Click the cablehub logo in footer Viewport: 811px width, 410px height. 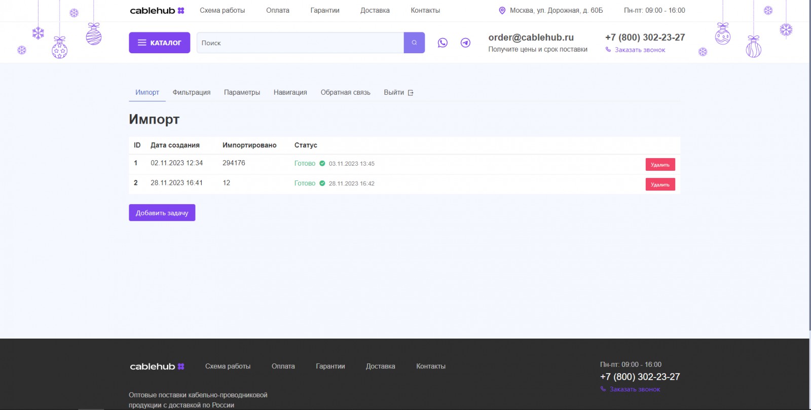click(x=157, y=366)
